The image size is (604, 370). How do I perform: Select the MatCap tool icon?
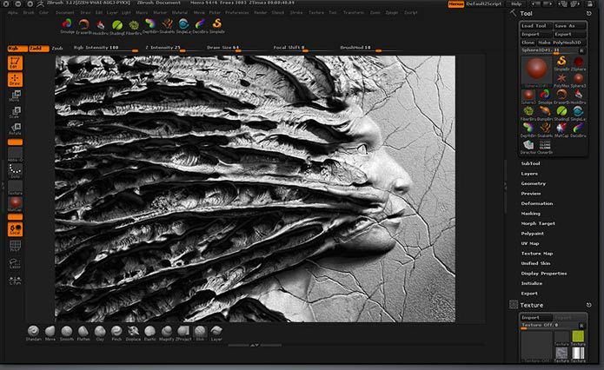pos(561,128)
